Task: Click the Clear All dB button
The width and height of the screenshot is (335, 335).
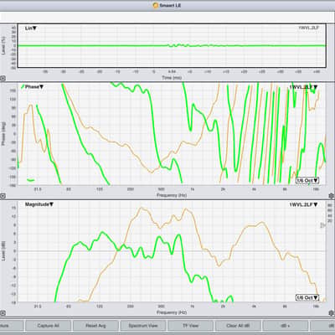Action: pyautogui.click(x=238, y=326)
